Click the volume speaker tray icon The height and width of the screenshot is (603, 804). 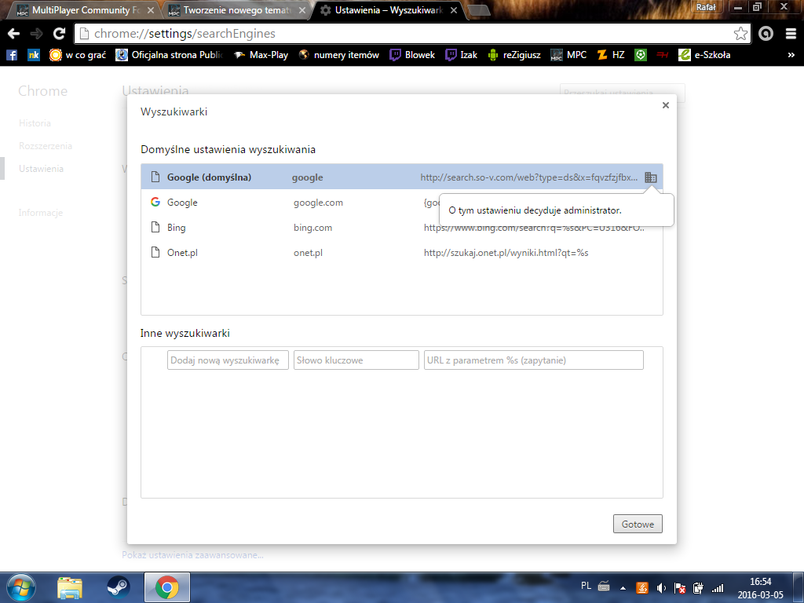[x=661, y=588]
